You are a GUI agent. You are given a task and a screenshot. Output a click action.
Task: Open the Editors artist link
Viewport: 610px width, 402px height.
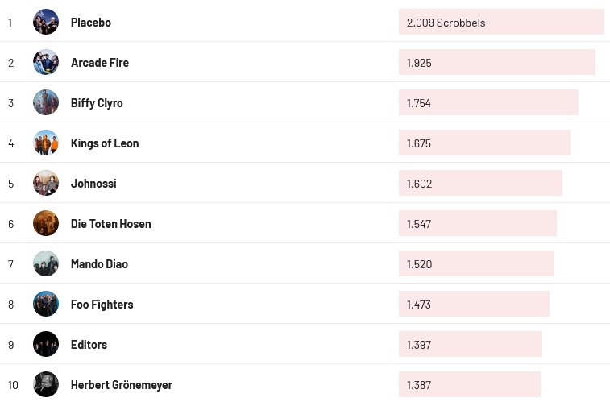(x=89, y=345)
